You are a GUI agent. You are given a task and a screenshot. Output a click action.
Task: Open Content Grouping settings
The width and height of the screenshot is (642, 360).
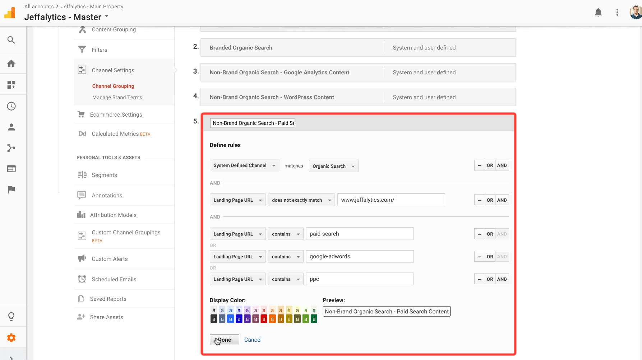point(114,29)
